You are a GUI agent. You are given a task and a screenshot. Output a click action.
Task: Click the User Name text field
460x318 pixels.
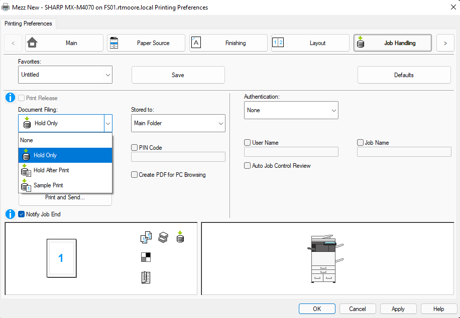click(291, 152)
